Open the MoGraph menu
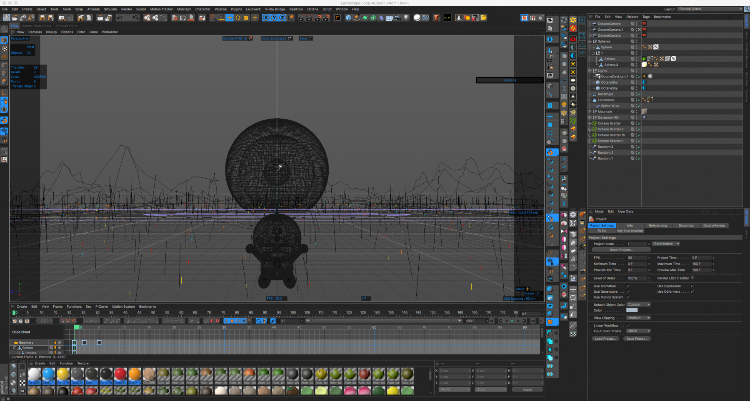This screenshot has height=401, width=750. point(184,9)
